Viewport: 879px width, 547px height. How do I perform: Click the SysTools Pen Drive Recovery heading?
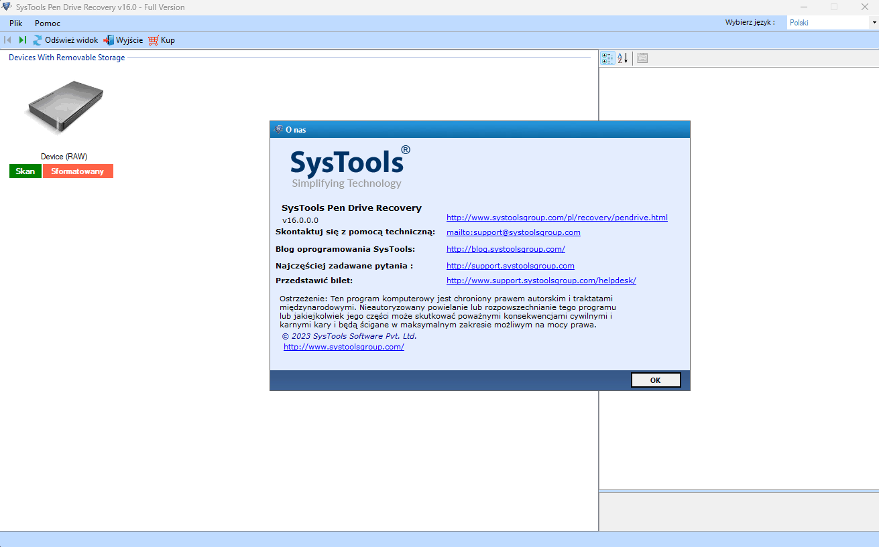352,208
